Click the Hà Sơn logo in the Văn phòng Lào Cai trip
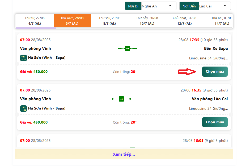Viewport: 237px width, 166px height. tap(23, 108)
